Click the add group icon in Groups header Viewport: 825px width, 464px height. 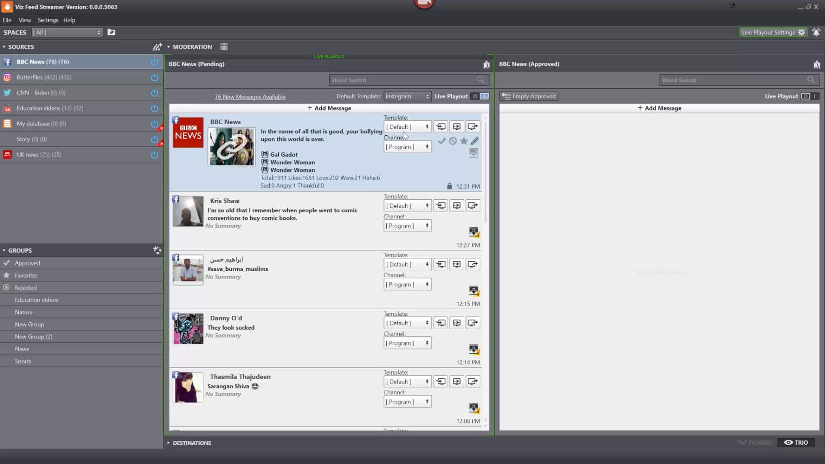coord(157,250)
